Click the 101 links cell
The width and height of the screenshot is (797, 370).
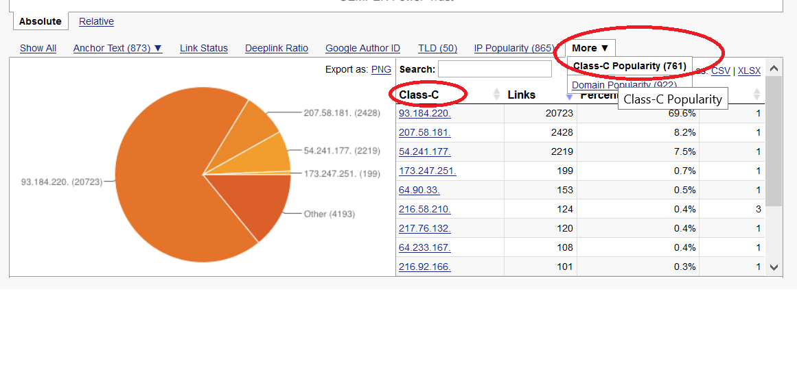[540, 267]
